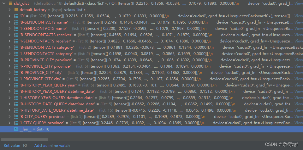Screen dimensions: 303x150
Task: Click list icon of 'I-SENDCONTACTS receiver'
Action: coord(16,41)
